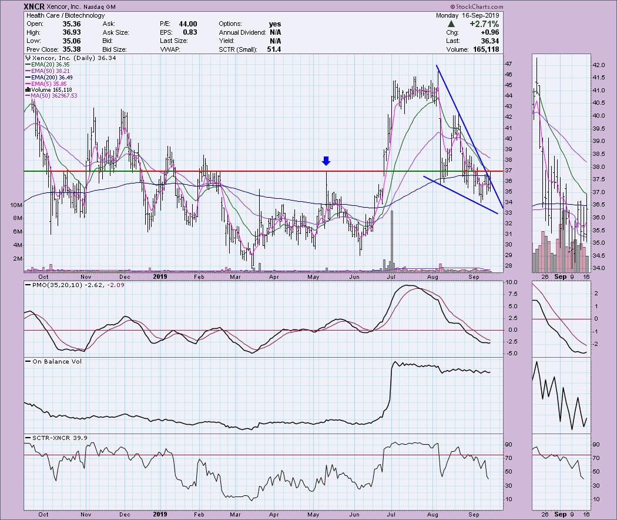The width and height of the screenshot is (617, 520).
Task: Click the SCTR (Small) value 51.4
Action: (274, 49)
